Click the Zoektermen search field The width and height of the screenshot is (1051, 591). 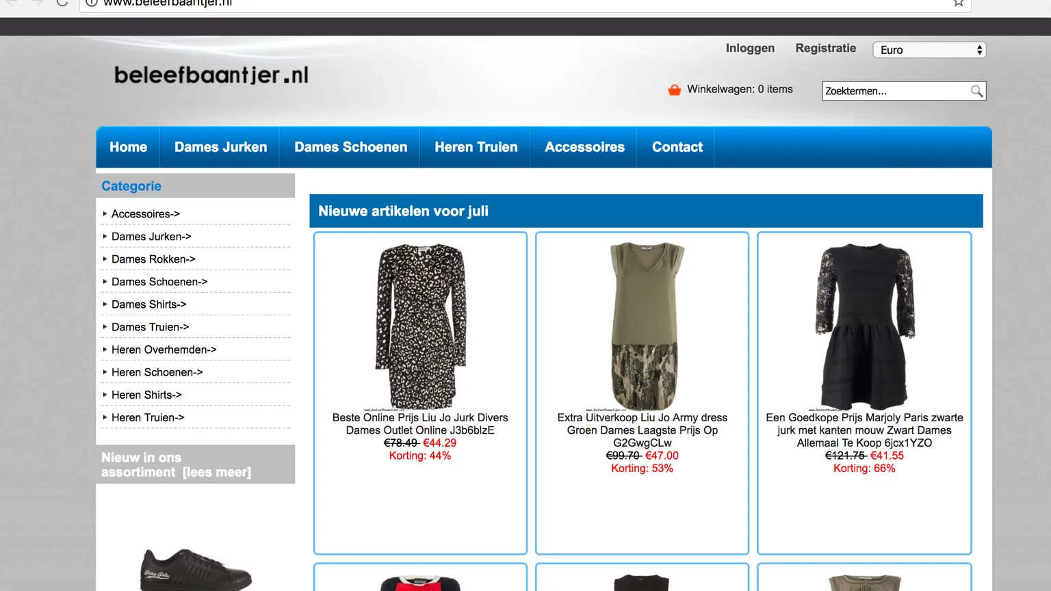[895, 91]
